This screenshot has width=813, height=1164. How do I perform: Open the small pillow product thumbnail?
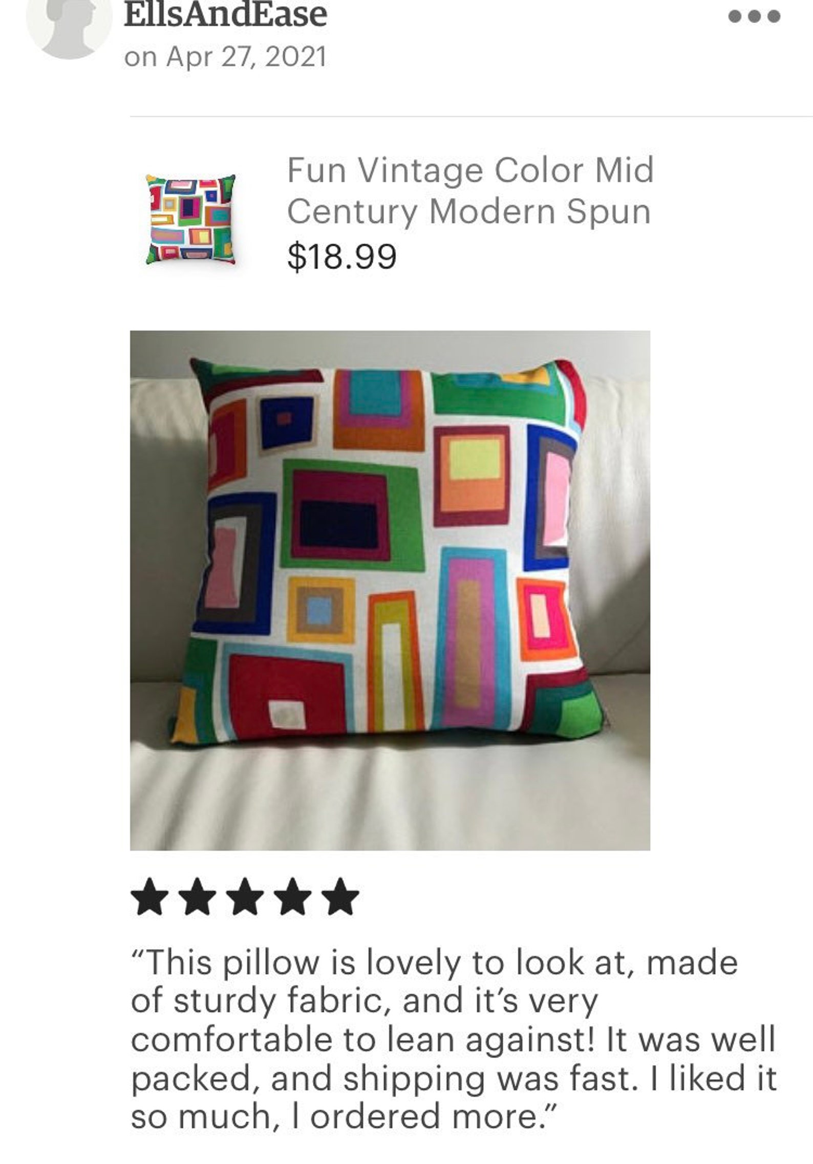tap(191, 219)
